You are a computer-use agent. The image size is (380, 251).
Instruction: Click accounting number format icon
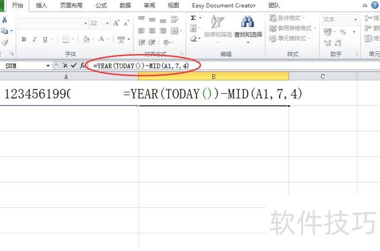click(328, 32)
